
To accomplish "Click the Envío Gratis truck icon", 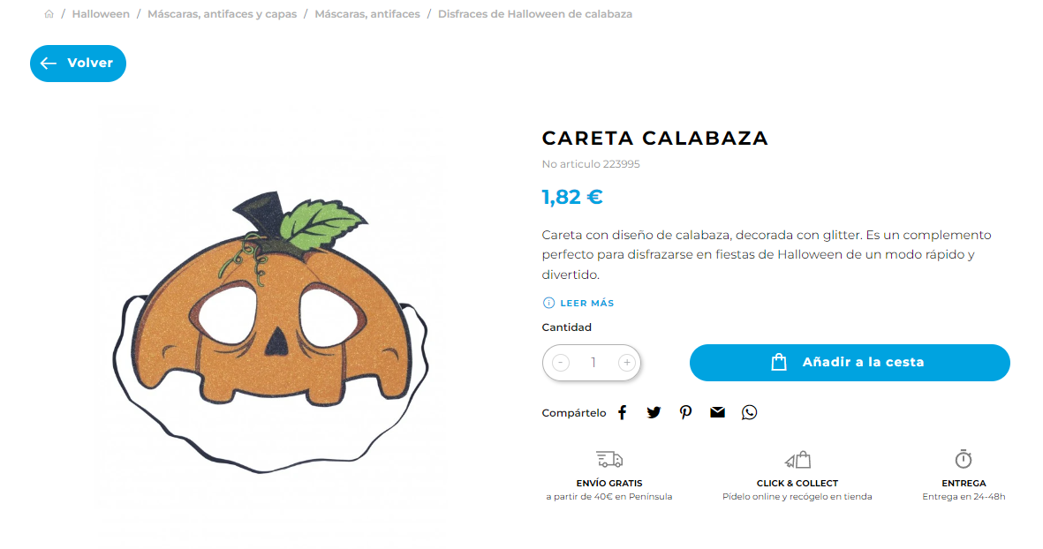I will pos(609,459).
